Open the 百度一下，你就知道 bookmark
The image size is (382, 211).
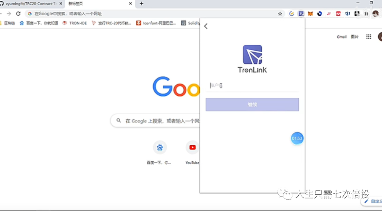(x=39, y=23)
